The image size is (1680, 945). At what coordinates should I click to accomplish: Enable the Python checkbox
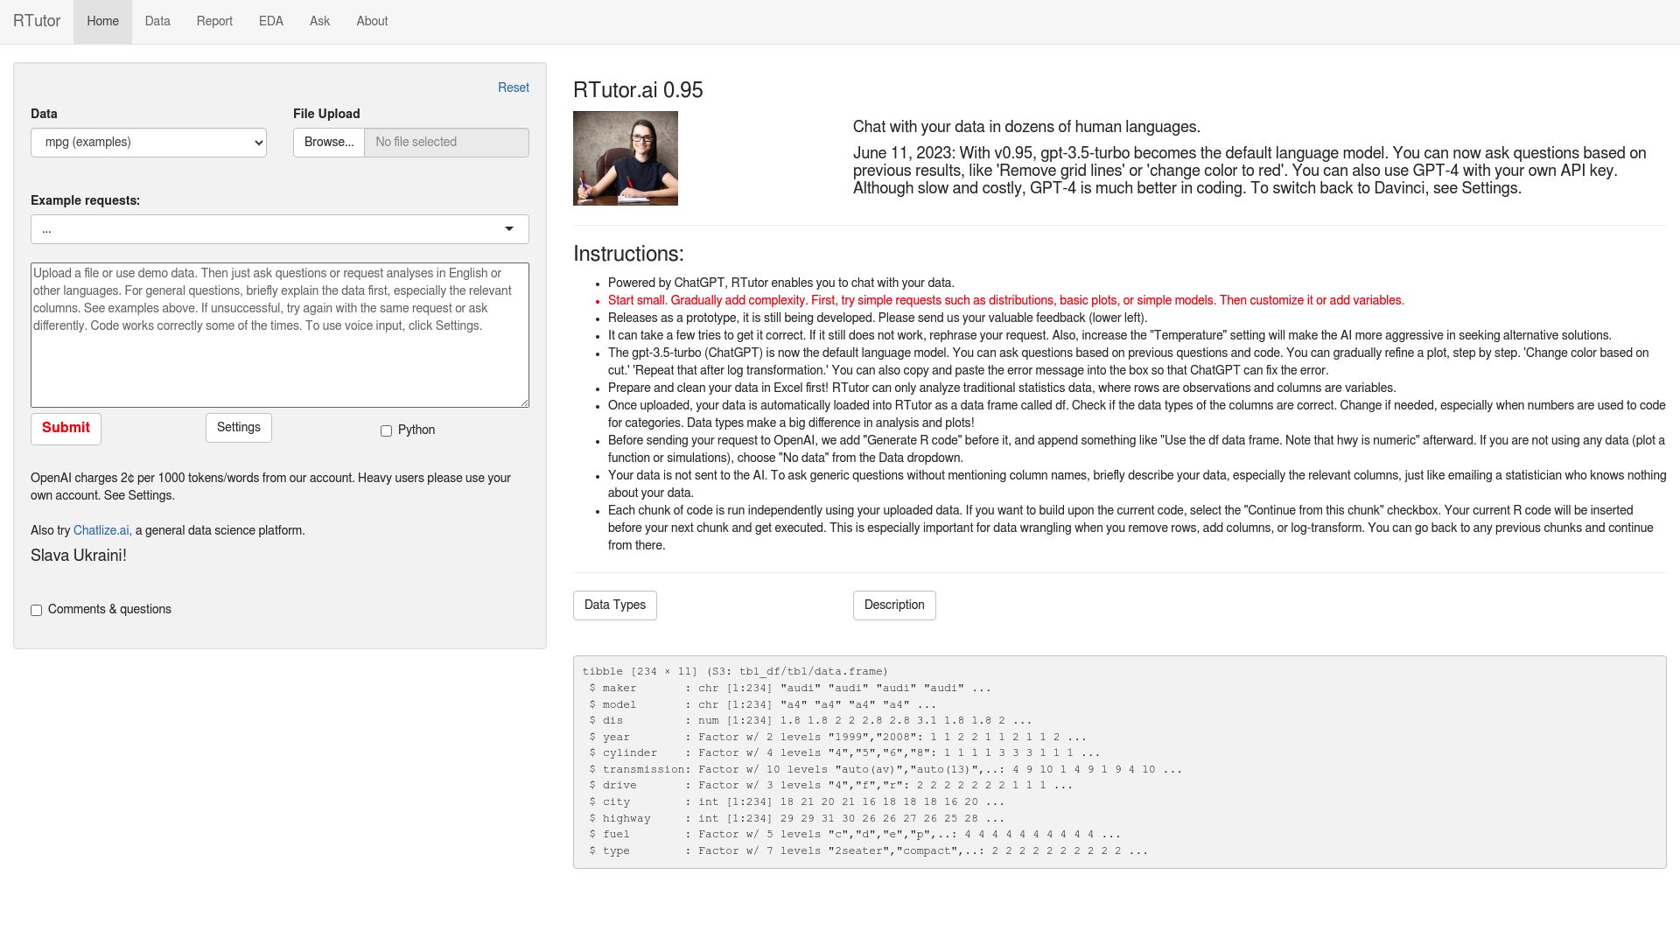pos(386,430)
